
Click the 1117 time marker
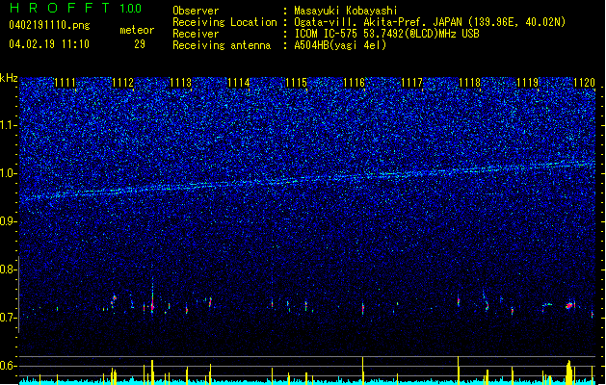click(x=412, y=83)
